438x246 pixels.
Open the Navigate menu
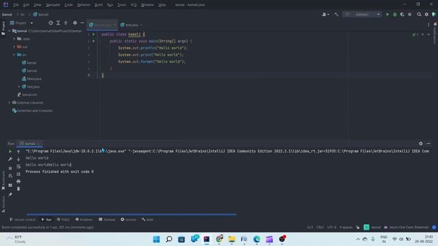tap(53, 5)
